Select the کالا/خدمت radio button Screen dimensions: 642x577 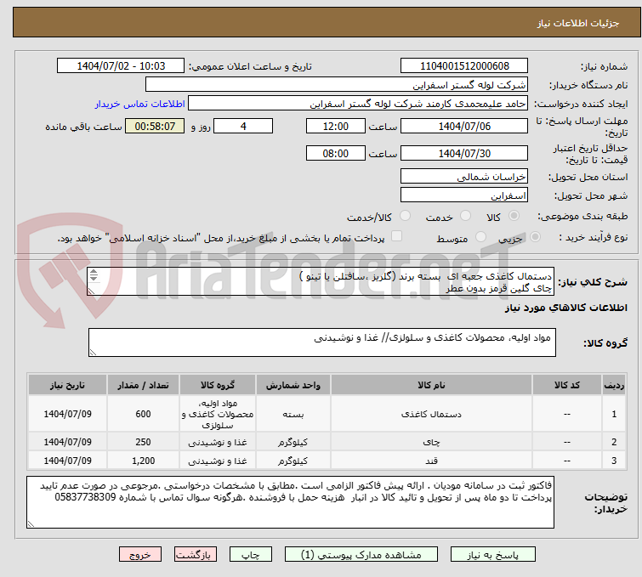pos(405,216)
